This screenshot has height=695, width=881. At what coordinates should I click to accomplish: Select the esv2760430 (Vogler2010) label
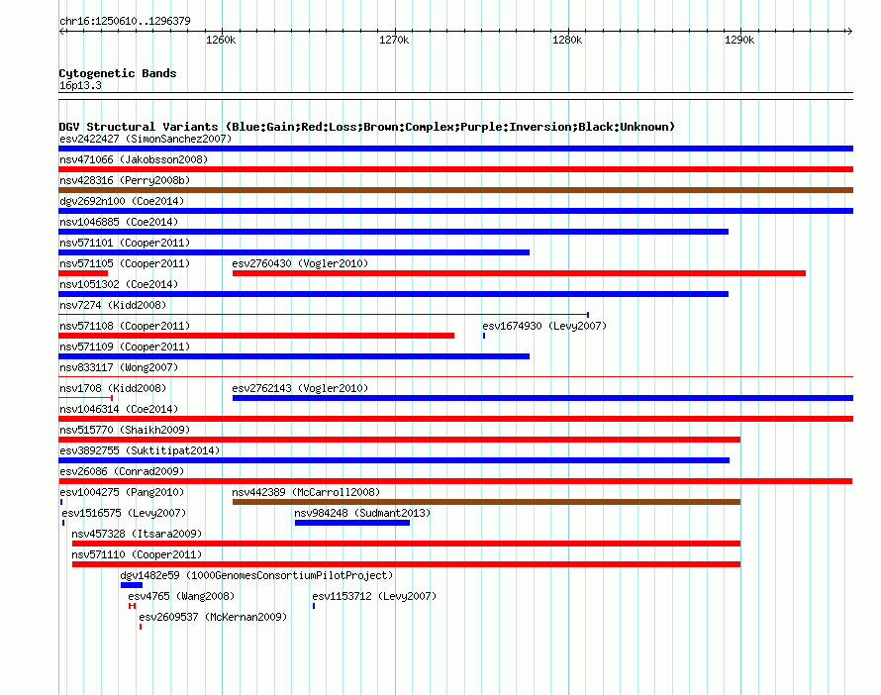tap(300, 263)
